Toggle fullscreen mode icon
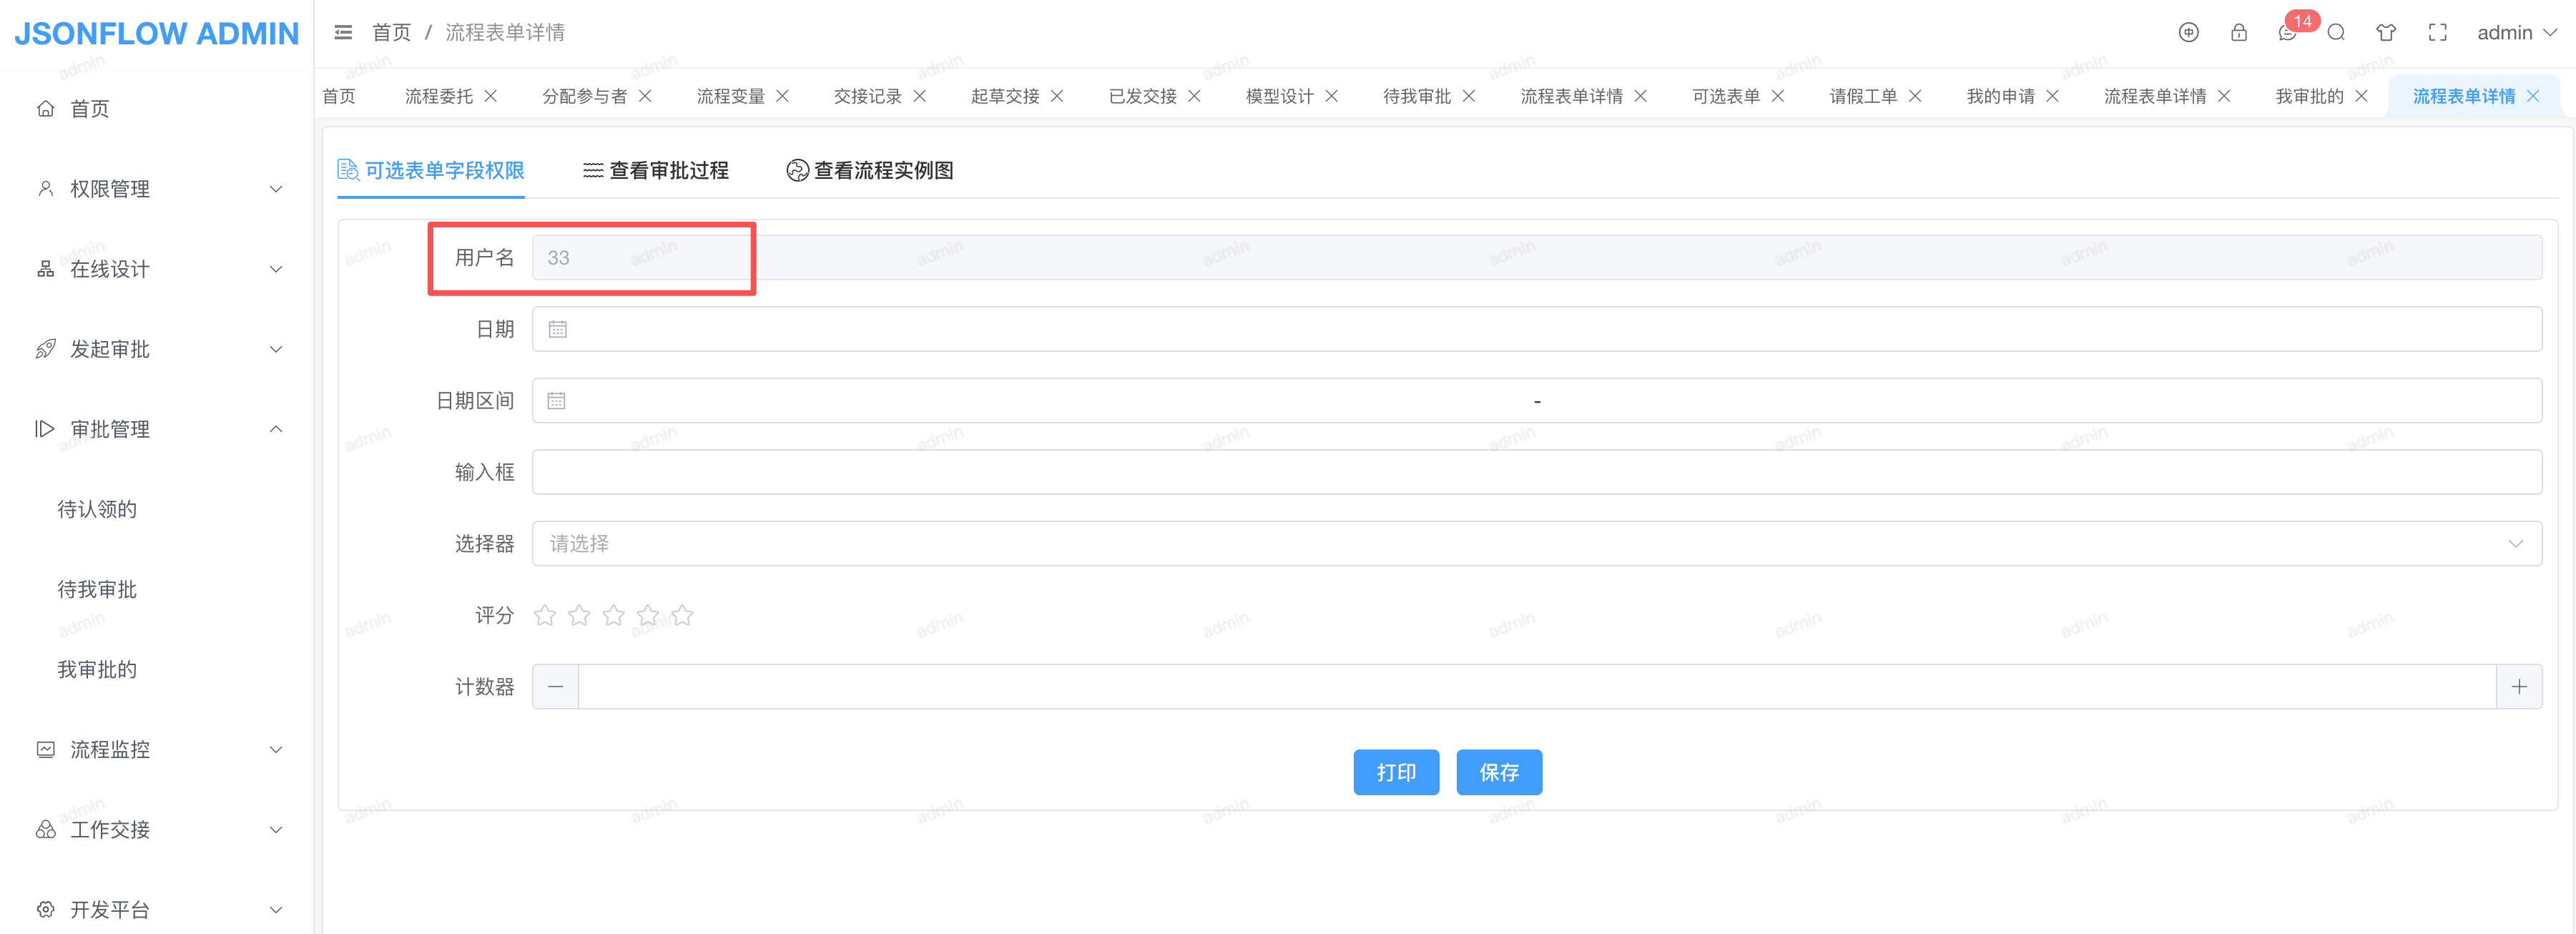This screenshot has width=2576, height=934. coord(2437,33)
